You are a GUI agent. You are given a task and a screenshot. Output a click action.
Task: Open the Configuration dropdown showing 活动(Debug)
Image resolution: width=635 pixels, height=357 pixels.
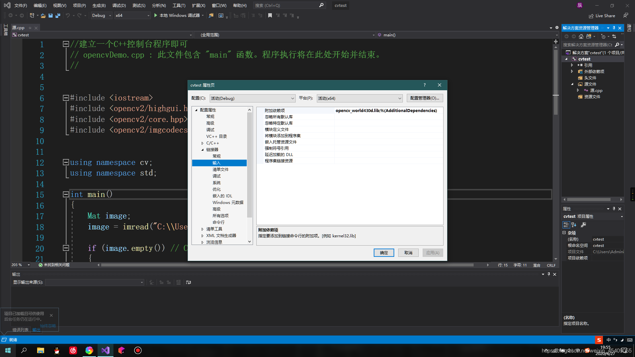click(x=252, y=98)
